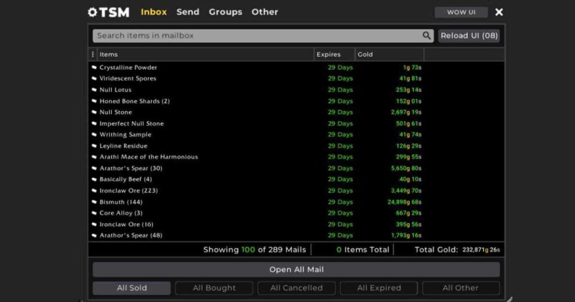Screen dimensions: 575x302
Task: Click mail icon beside Crystalline Powder
Action: (94, 67)
